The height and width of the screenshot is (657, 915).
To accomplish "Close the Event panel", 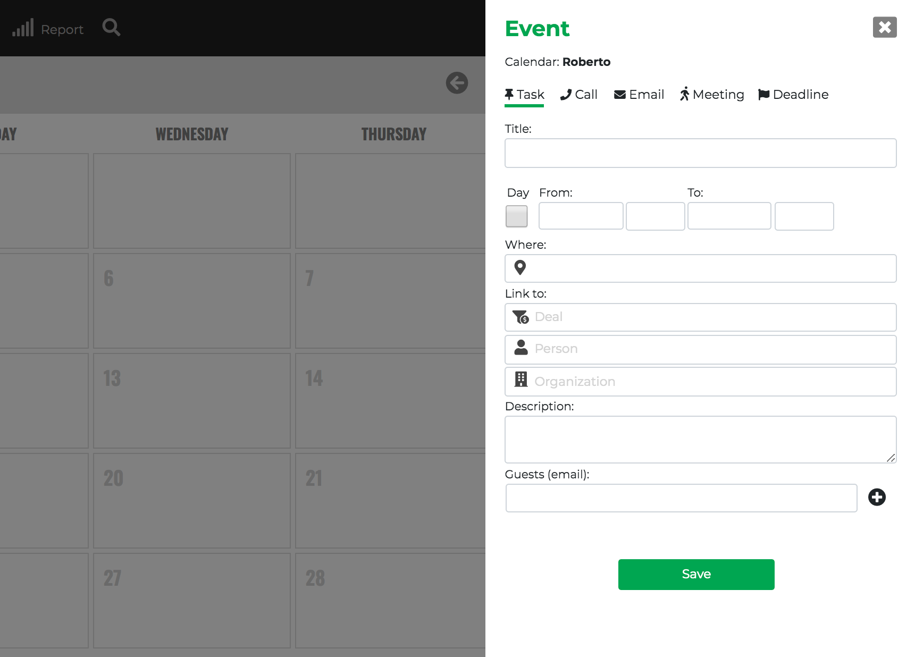I will click(885, 27).
